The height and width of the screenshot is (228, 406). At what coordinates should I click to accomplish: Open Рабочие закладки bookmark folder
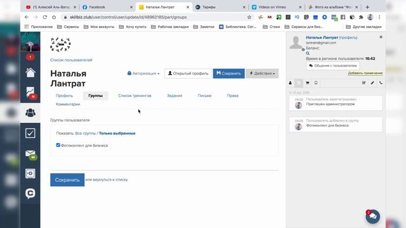pos(170,27)
